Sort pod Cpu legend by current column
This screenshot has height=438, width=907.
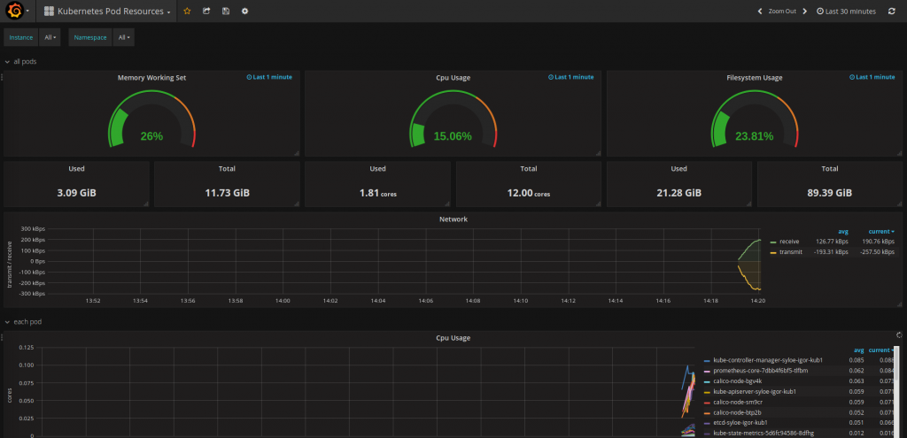point(880,350)
